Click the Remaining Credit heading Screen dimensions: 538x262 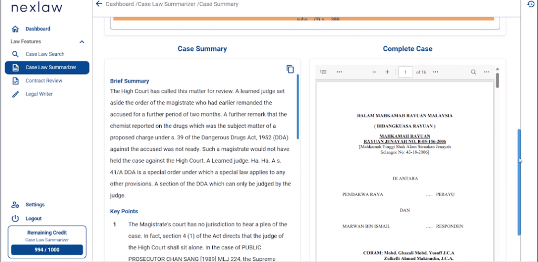pos(47,233)
